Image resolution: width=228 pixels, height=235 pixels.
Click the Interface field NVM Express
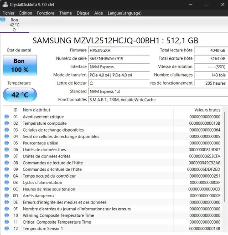coord(119,67)
